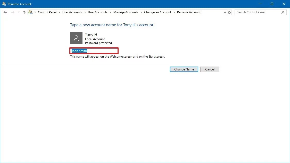
Task: Expand chevron before Control Panel breadcrumb
Action: click(35, 12)
